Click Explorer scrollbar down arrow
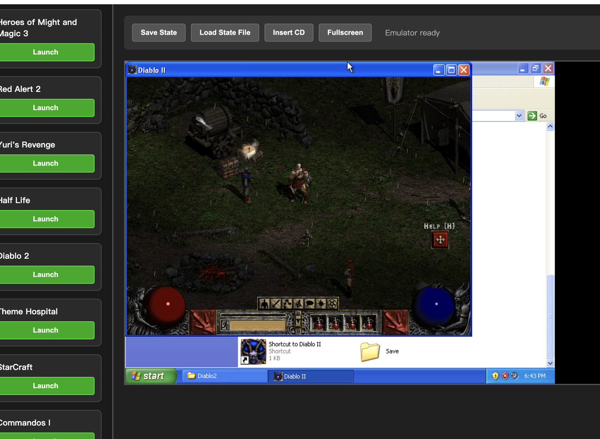This screenshot has height=439, width=600. (x=550, y=363)
